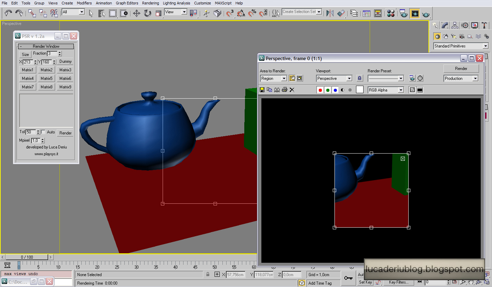The image size is (492, 287).
Task: Click the Dummy button in PSR panel
Action: coord(65,61)
